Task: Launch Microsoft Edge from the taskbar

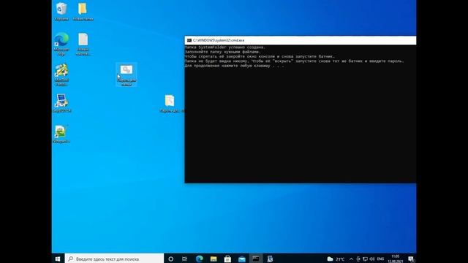Action: coord(199,259)
